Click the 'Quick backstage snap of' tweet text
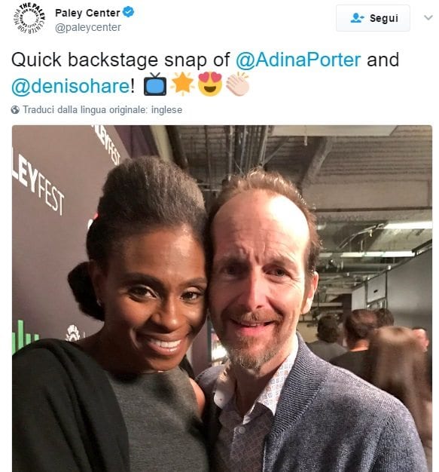The image size is (439, 472). (x=120, y=60)
